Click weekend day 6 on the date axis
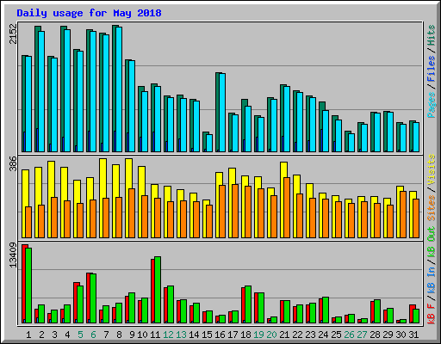Viewport: 441px width, 344px height. click(93, 335)
